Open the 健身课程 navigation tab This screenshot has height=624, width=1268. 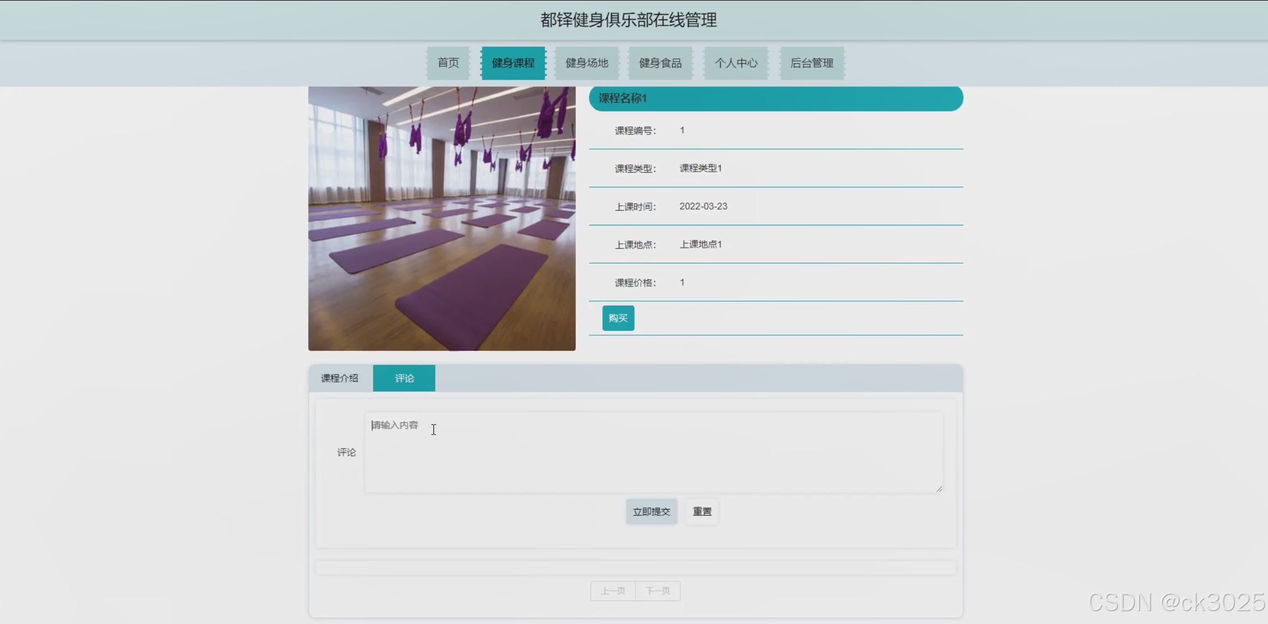click(x=513, y=63)
